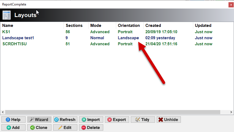Delete the selected layout

(91, 128)
